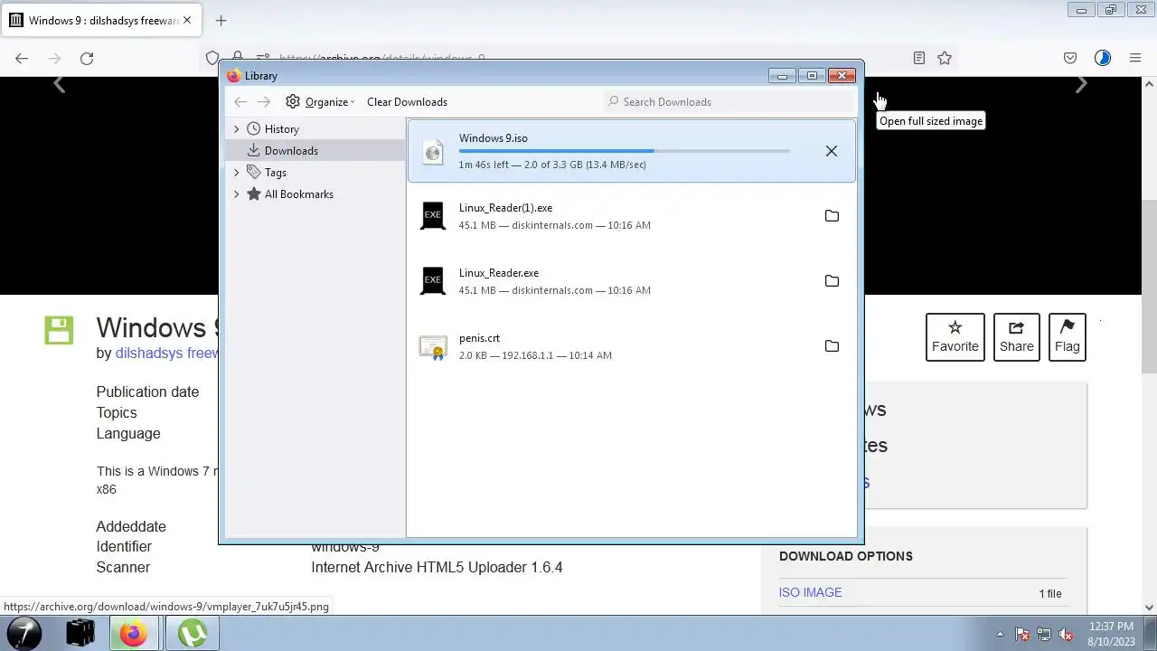Click the Linux_Reader(1).exe EXE file icon
Image resolution: width=1157 pixels, height=651 pixels.
433,216
